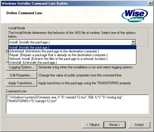Click inside the Command Line text box
The image size is (154, 132).
click(x=77, y=104)
